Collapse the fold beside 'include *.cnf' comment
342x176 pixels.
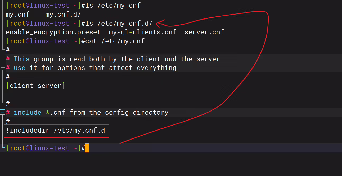pos(2,112)
